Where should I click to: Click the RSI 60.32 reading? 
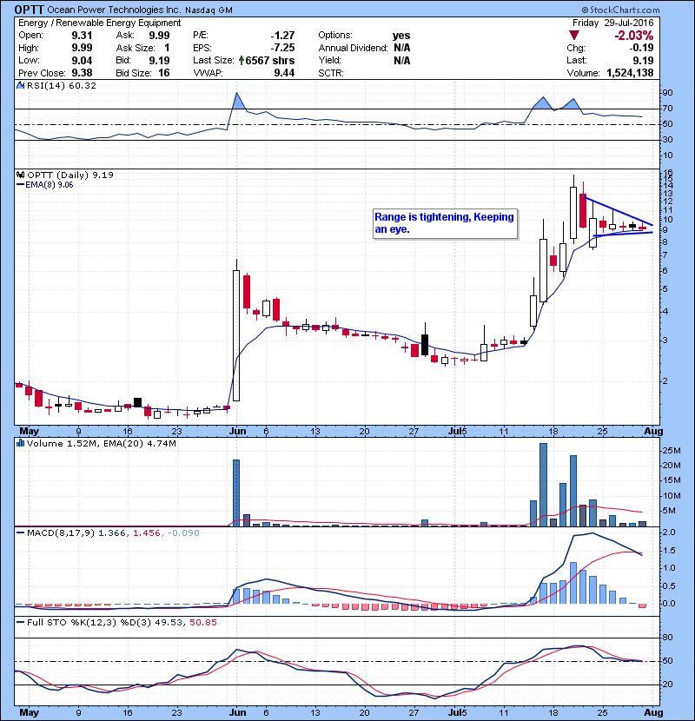coord(84,85)
